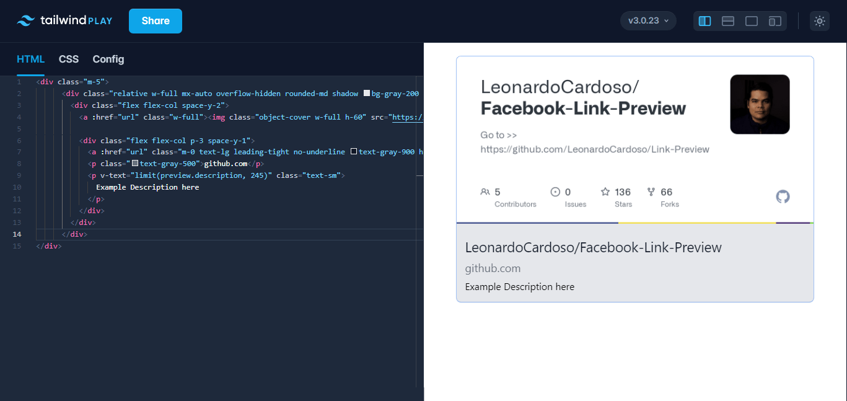Image resolution: width=847 pixels, height=401 pixels.
Task: Switch to preview-only layout icon
Action: pos(752,21)
